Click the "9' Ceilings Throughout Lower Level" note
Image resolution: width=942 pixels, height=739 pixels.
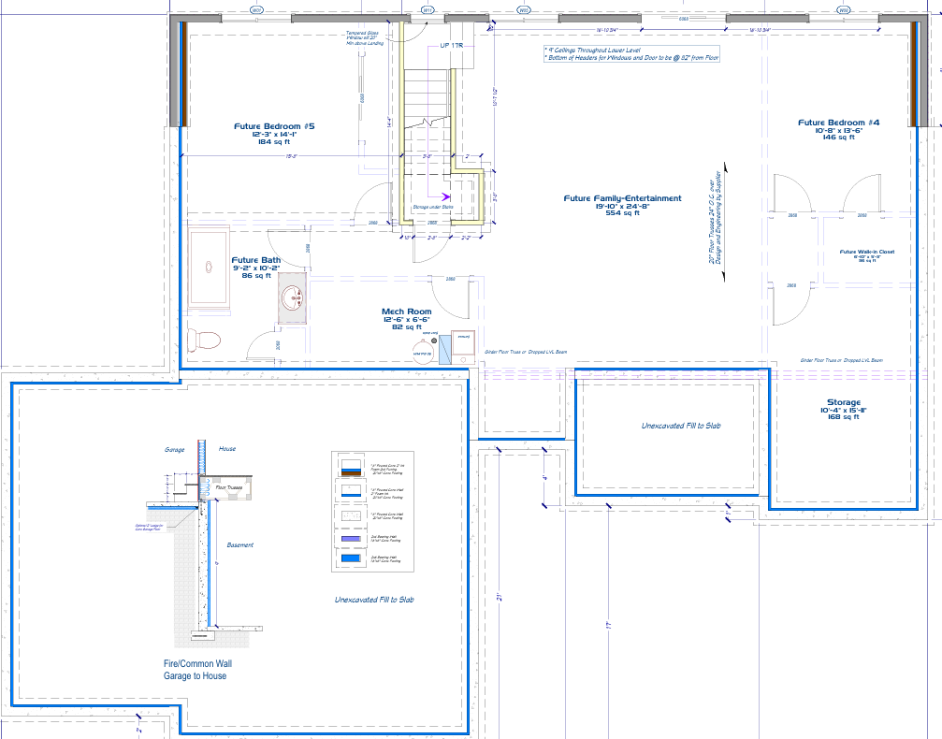click(593, 51)
